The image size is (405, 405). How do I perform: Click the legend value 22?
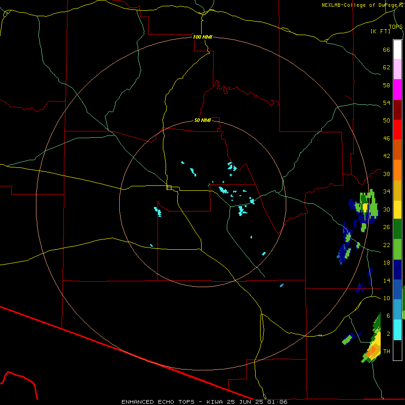(387, 245)
